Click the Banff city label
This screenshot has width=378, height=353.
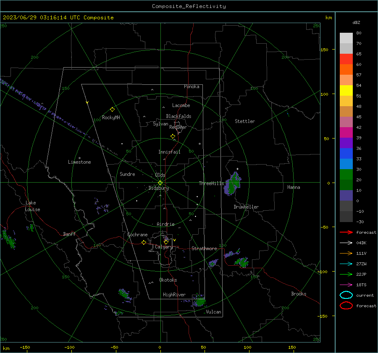pos(69,234)
